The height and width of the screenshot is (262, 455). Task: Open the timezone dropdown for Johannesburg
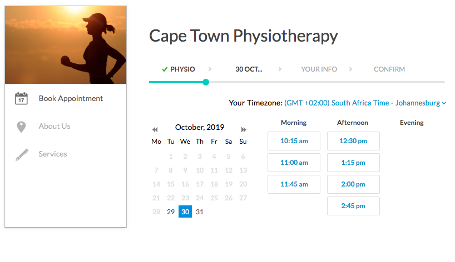click(x=365, y=103)
